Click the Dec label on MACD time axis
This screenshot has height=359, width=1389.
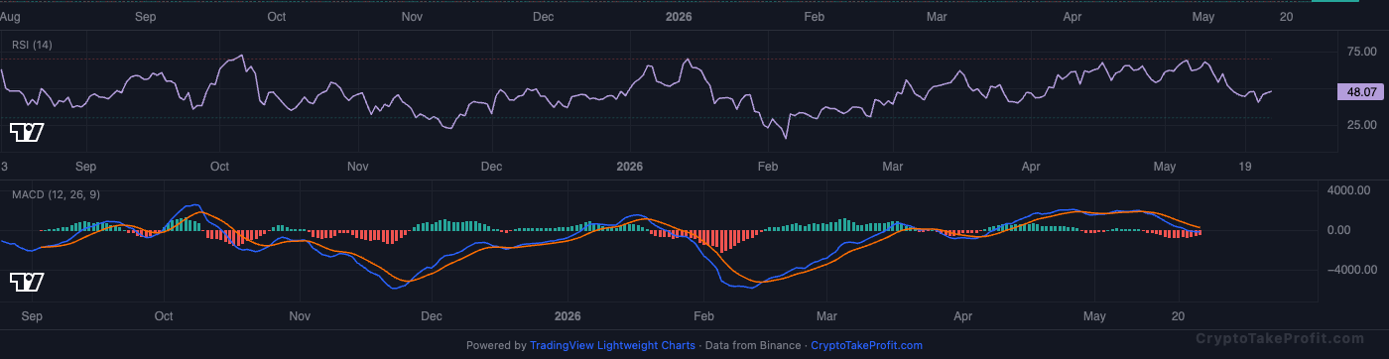432,316
